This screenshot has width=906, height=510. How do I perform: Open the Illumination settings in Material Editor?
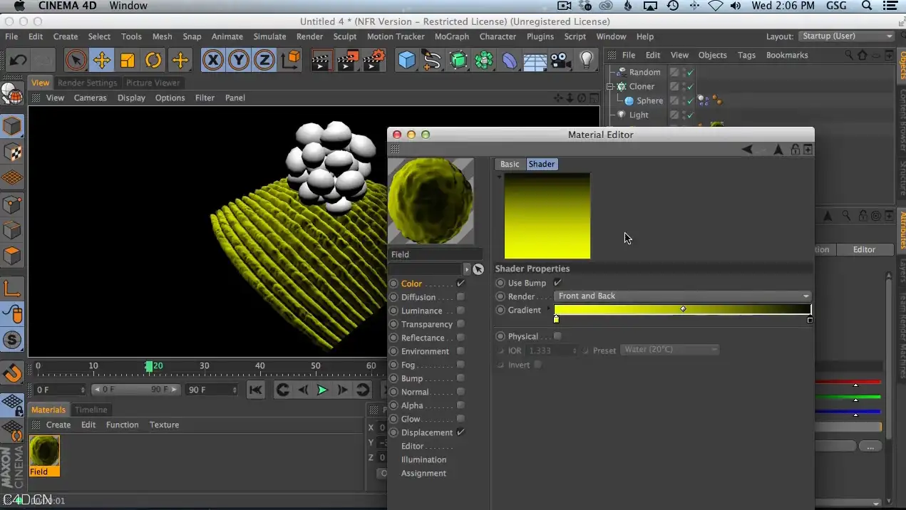(x=423, y=459)
